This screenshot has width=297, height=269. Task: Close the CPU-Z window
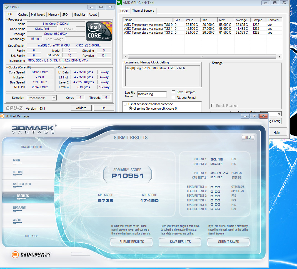[110, 7]
